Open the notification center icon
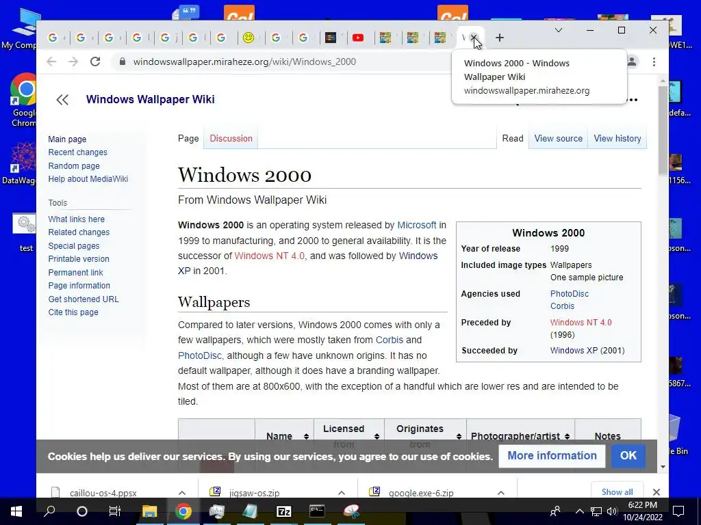Viewport: 701px width, 525px height. point(678,511)
